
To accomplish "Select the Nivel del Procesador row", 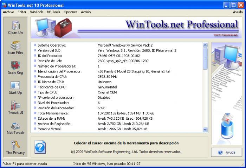I will [117, 103].
